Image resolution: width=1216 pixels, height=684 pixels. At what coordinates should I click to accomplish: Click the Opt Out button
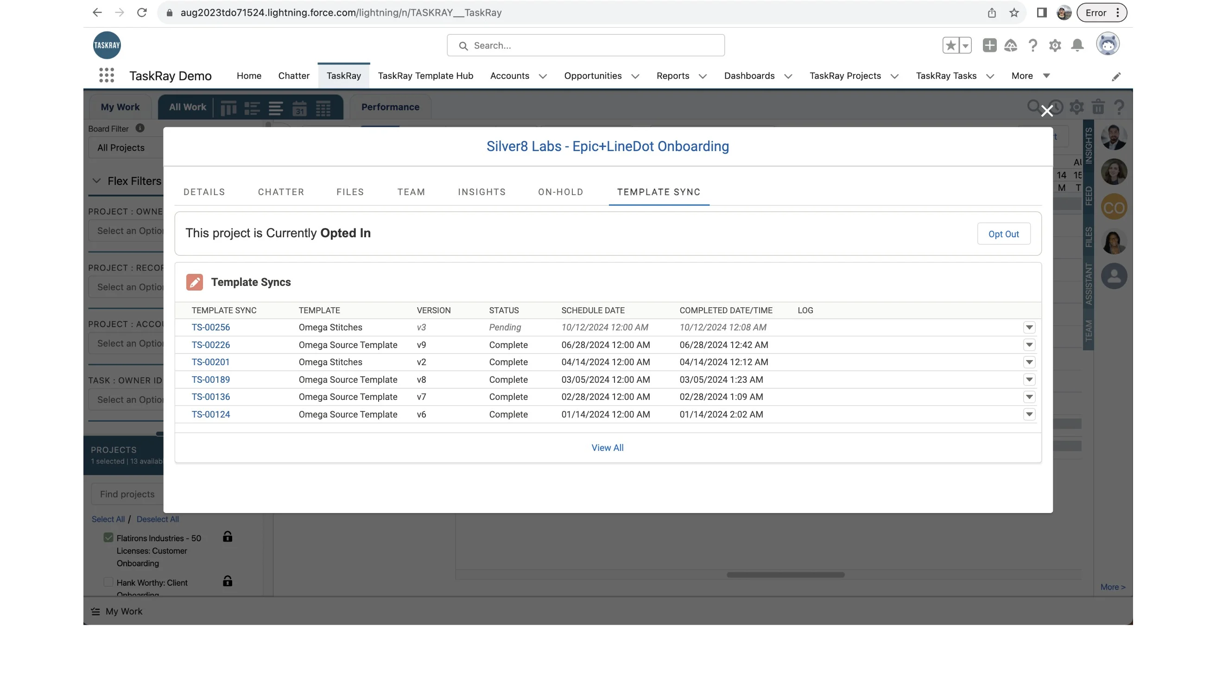[x=1004, y=234]
